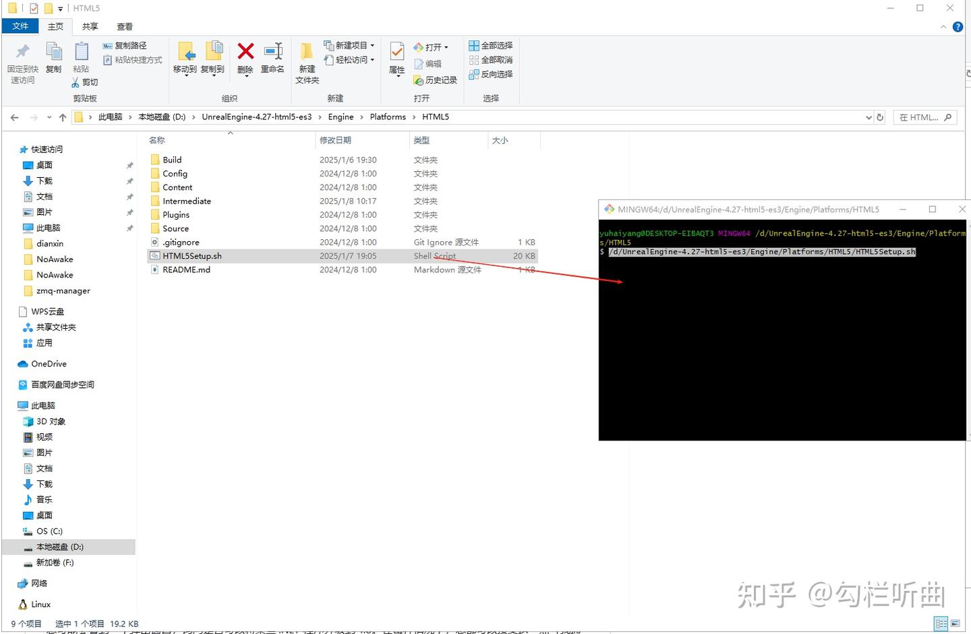Click the back navigation arrow
Image resolution: width=971 pixels, height=634 pixels.
(x=14, y=117)
